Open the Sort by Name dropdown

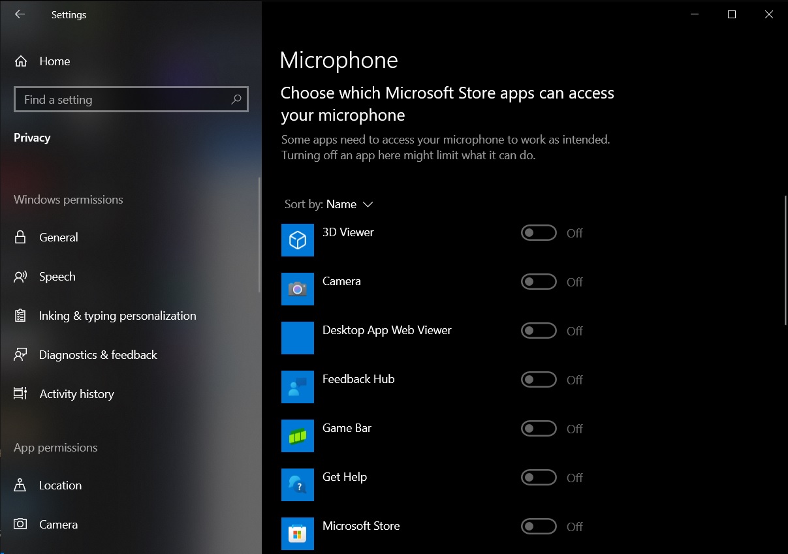[349, 204]
